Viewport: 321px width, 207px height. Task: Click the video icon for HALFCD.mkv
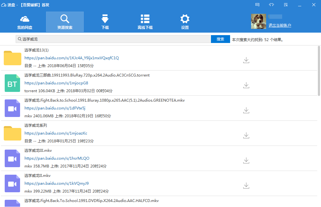coord(13,203)
